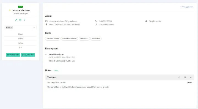Toggle the favorite star beside Jessica Martinez
This screenshot has width=198, height=109.
[10, 10]
